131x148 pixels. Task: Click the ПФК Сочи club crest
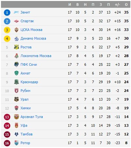tap(16, 64)
